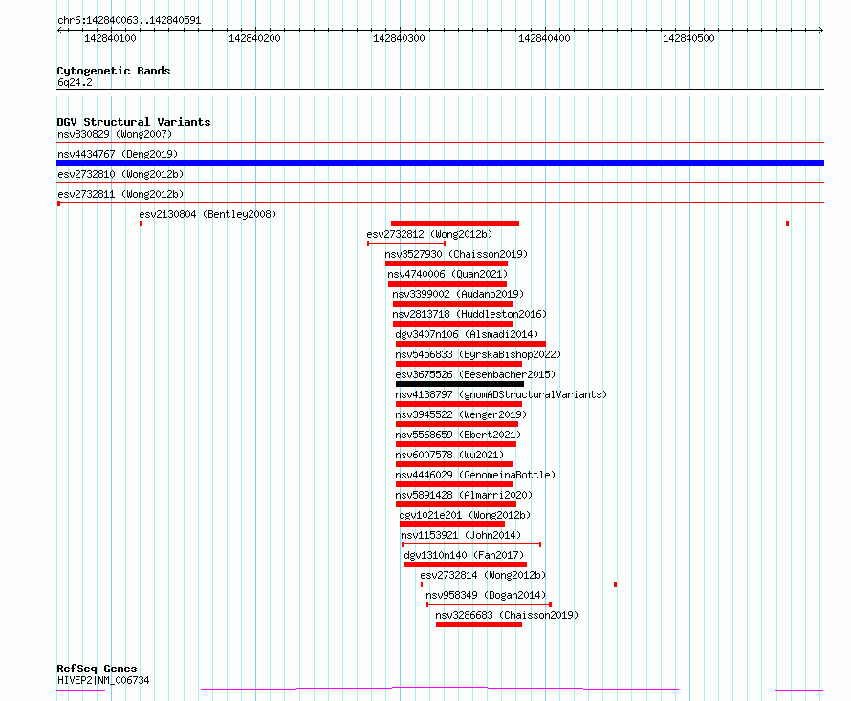Select the esv2732812 (Wong2012b) variant feature
Image resolution: width=851 pixels, height=701 pixels.
[x=406, y=244]
